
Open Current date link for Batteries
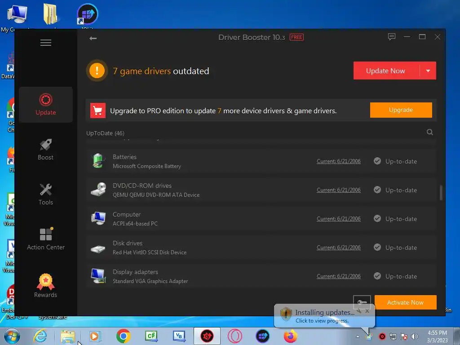(339, 161)
